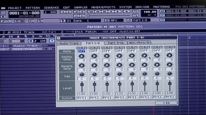
Task: Toggle Mute Off for Part 1
Action: tap(81, 51)
